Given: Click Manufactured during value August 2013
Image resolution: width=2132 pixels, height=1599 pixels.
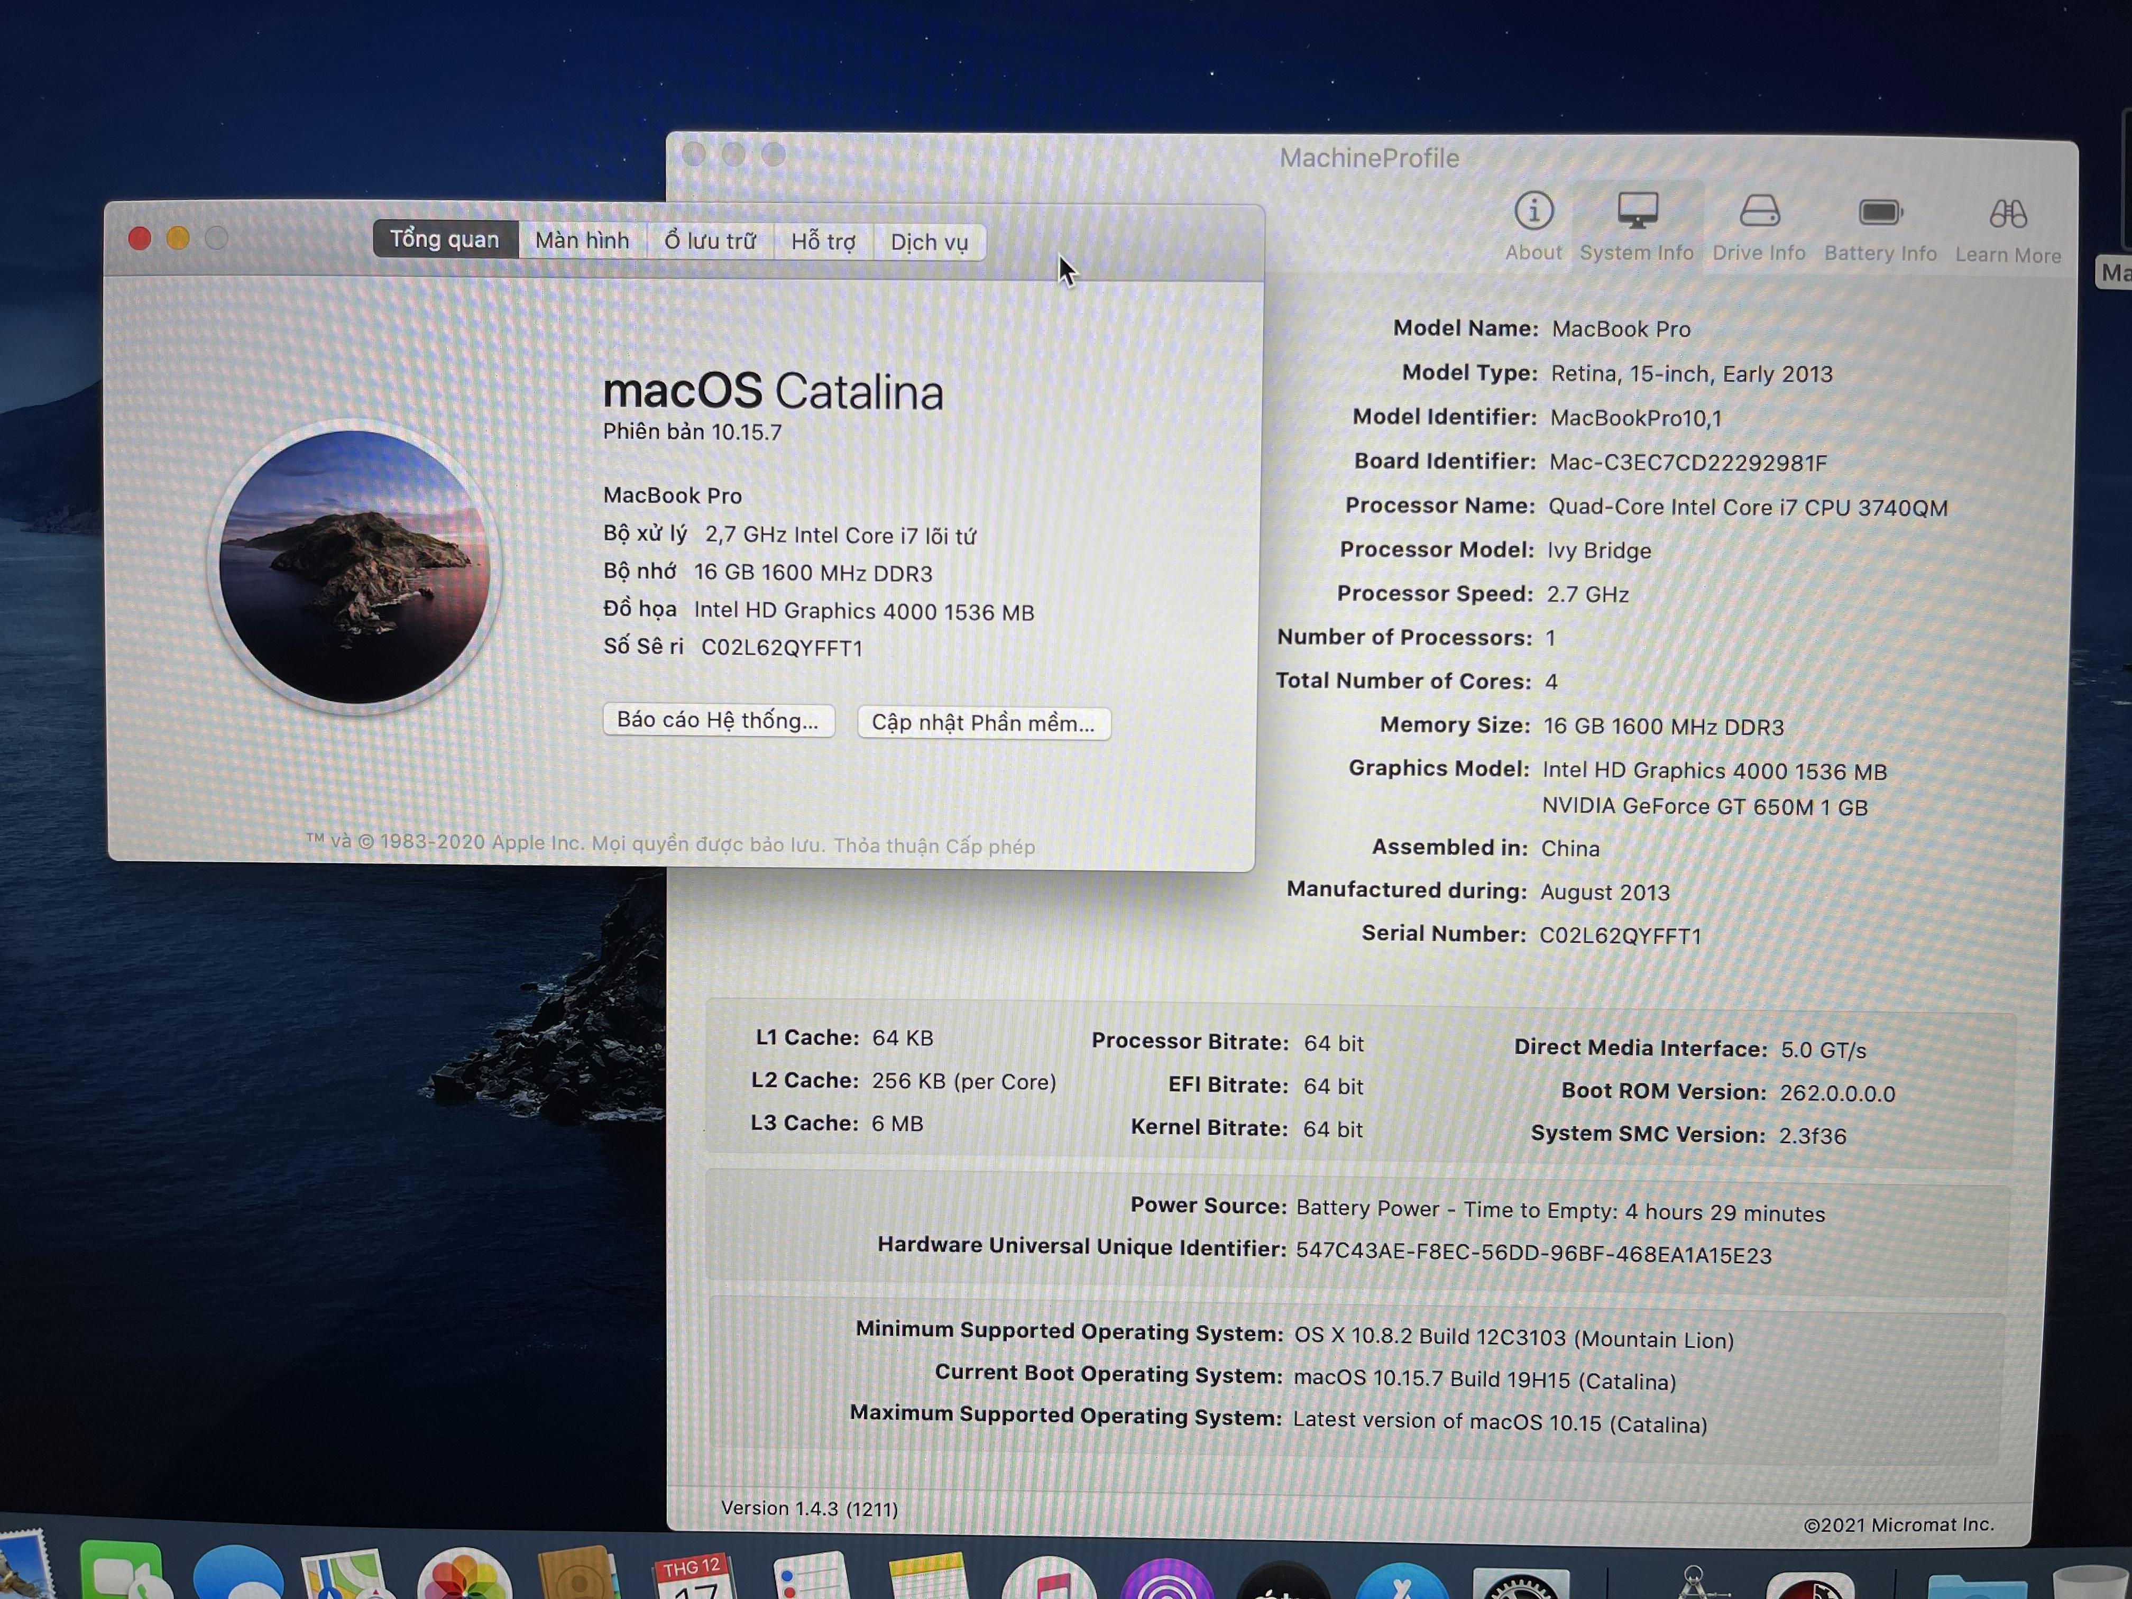Looking at the screenshot, I should click(1605, 892).
